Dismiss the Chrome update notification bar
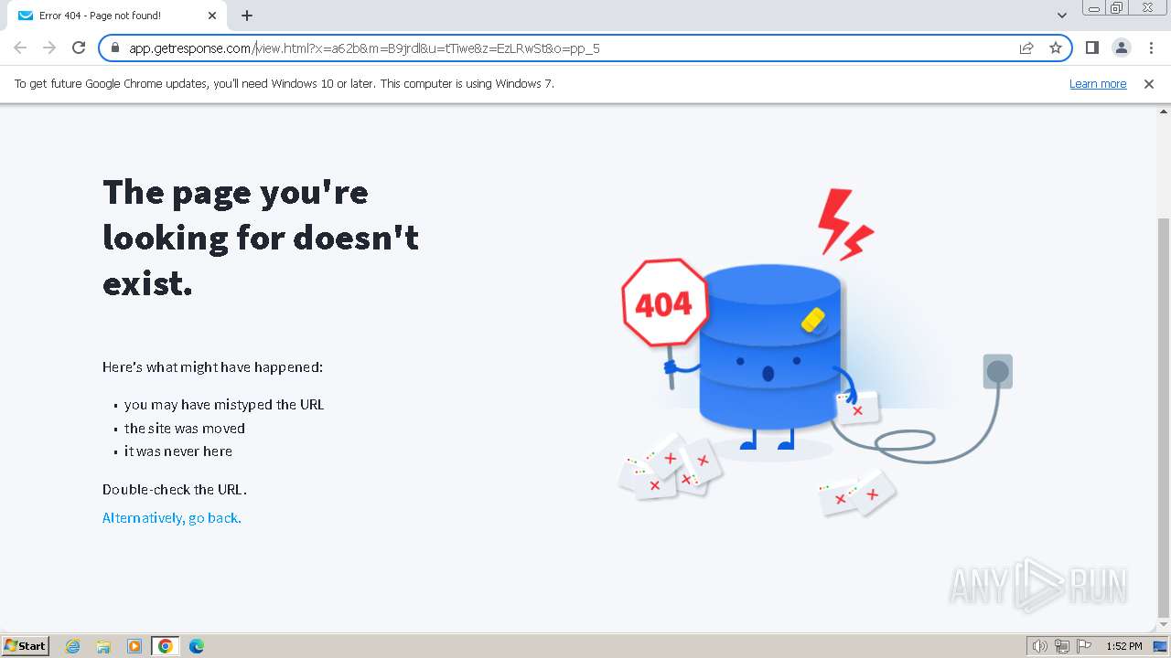The width and height of the screenshot is (1171, 658). click(1149, 84)
